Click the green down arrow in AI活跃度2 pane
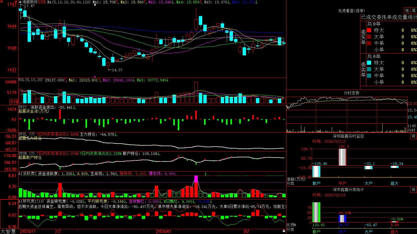 (206, 173)
